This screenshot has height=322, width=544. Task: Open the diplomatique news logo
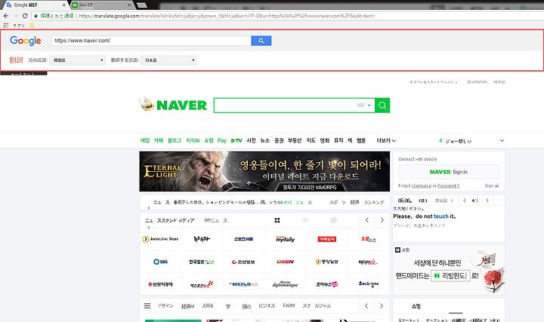coord(285,284)
